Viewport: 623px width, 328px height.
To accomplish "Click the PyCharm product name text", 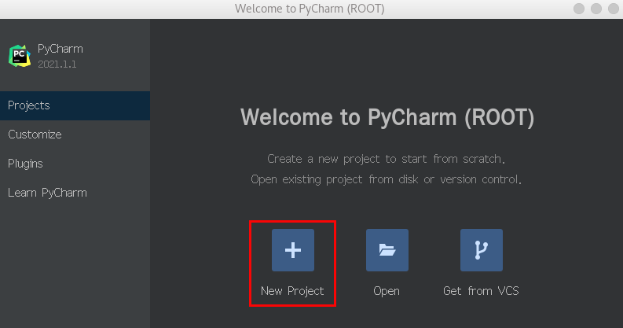I will [x=60, y=49].
